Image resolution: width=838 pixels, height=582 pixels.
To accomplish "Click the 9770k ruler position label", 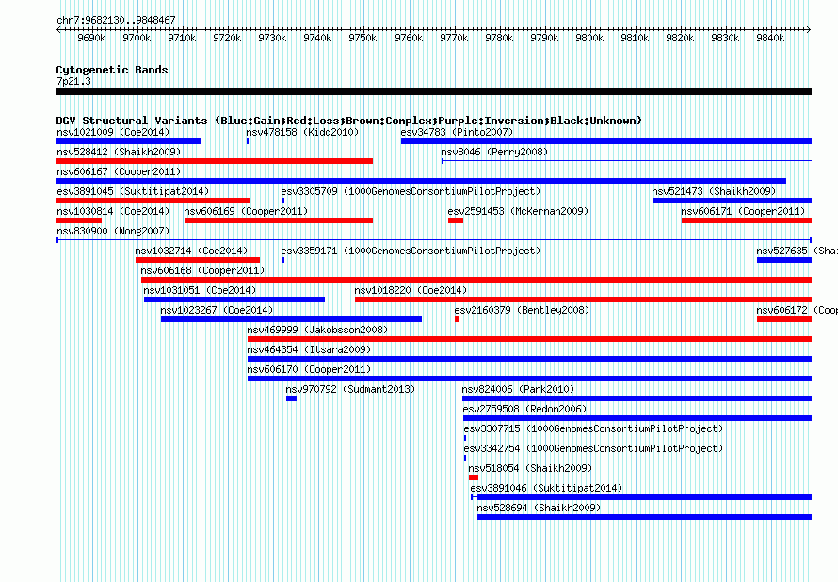I will [x=454, y=38].
